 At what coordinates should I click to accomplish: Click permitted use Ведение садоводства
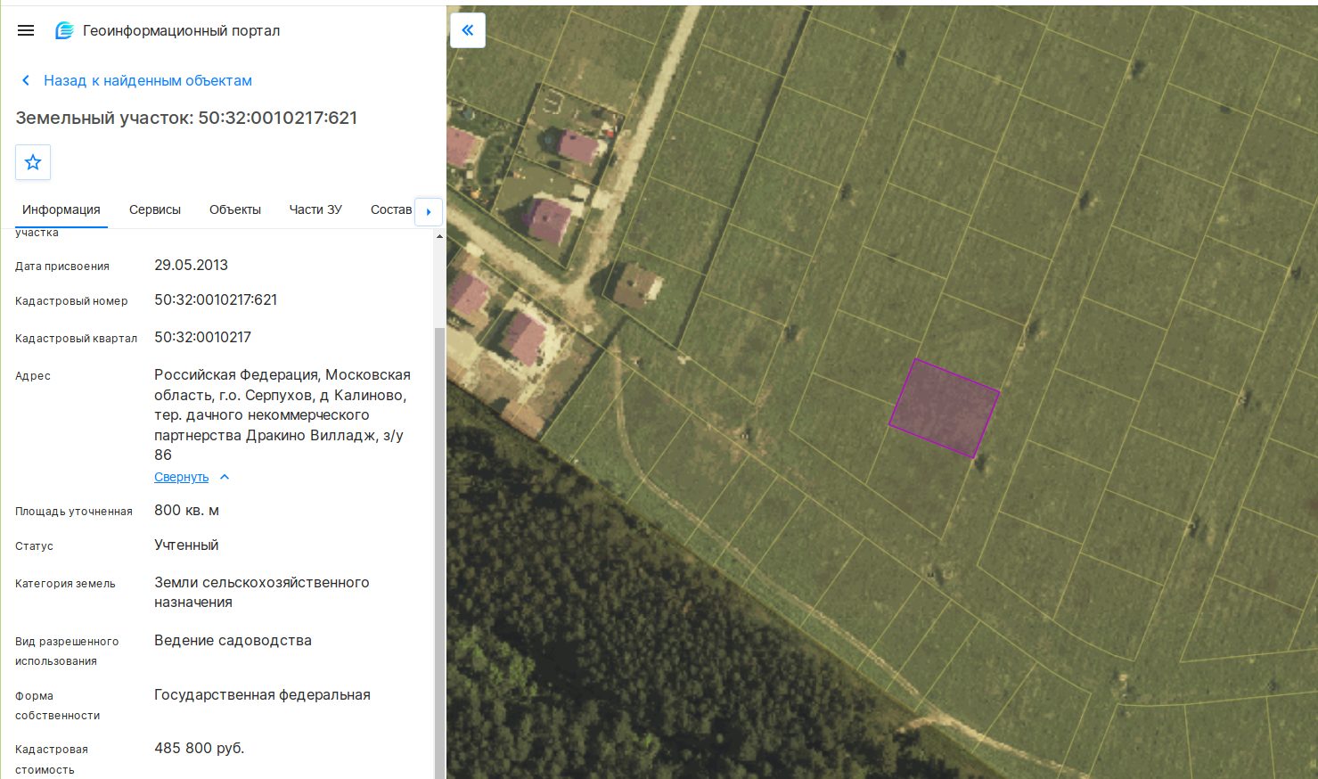233,640
